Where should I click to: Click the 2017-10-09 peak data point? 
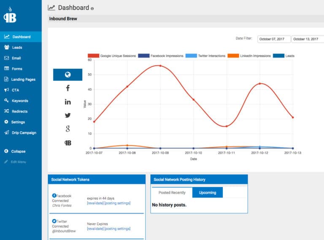click(x=160, y=66)
